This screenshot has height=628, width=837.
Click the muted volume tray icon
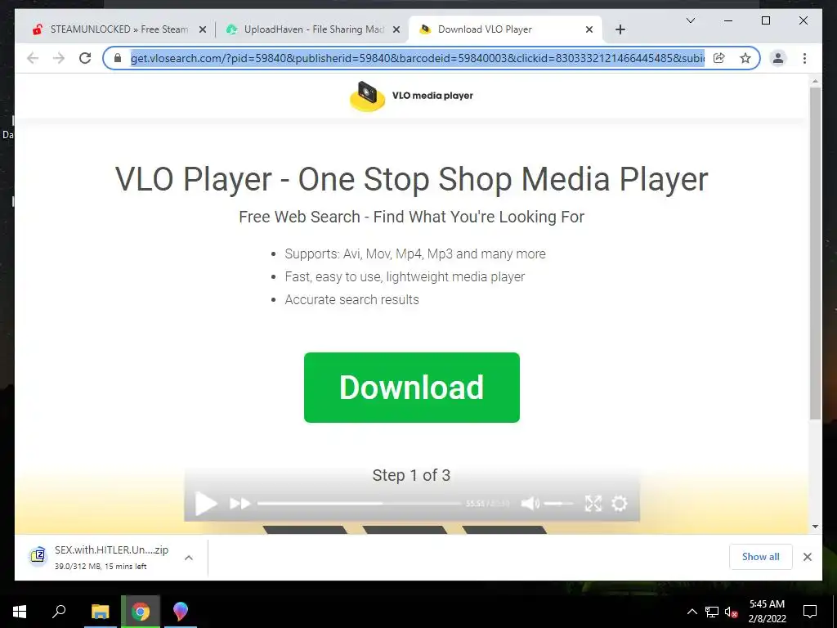731,612
